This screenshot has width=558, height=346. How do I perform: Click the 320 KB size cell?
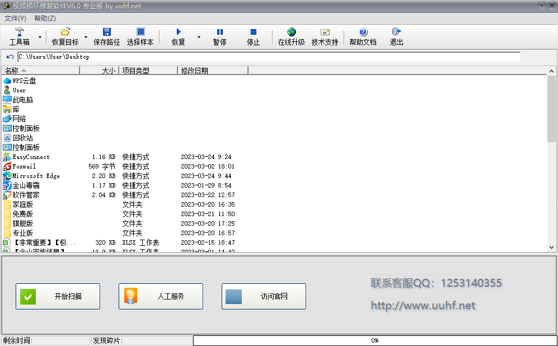105,242
